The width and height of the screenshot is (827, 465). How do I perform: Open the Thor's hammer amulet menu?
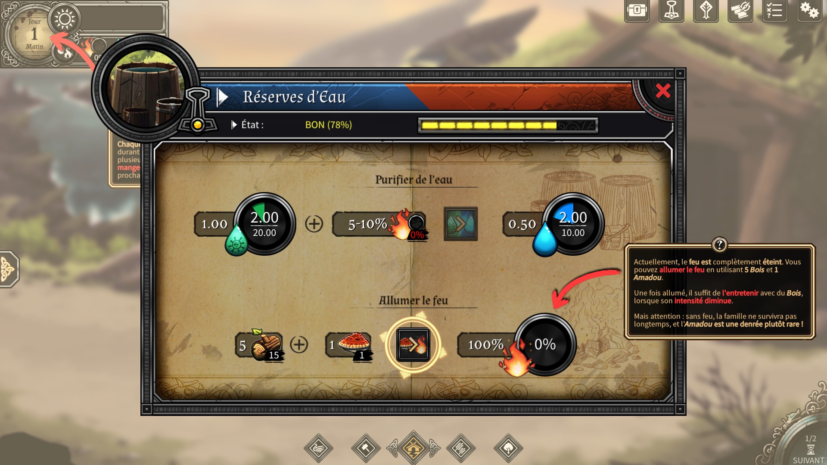coord(671,10)
